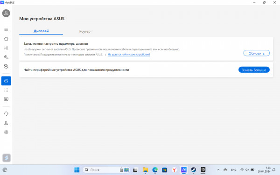Viewport: 280px width, 175px height.
Task: Open the widgets icon at taskbar left
Action: click(x=5, y=170)
